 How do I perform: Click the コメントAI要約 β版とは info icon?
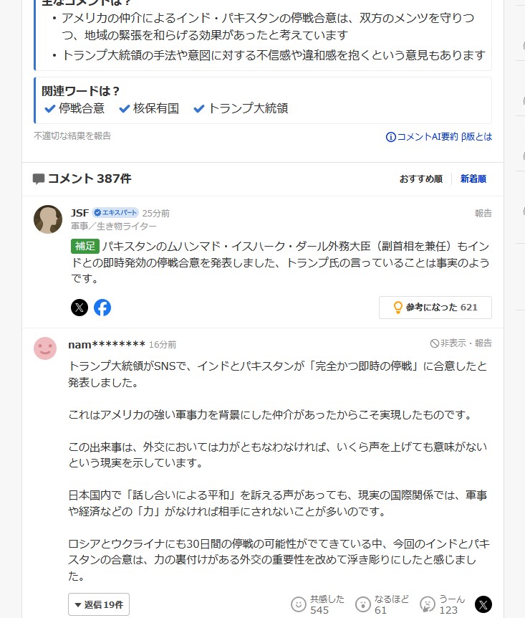390,137
